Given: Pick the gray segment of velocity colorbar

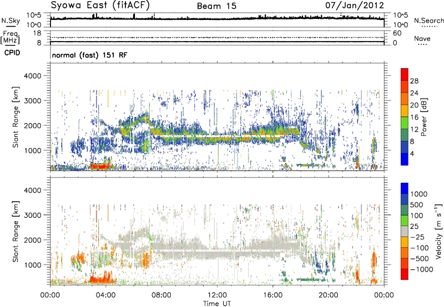Looking at the screenshot, I should pos(405,231).
